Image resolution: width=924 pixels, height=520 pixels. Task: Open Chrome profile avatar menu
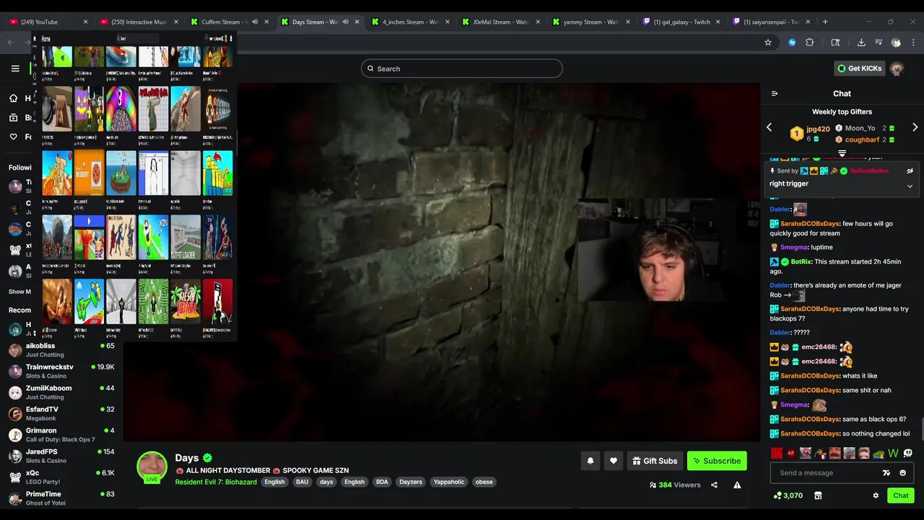896,43
